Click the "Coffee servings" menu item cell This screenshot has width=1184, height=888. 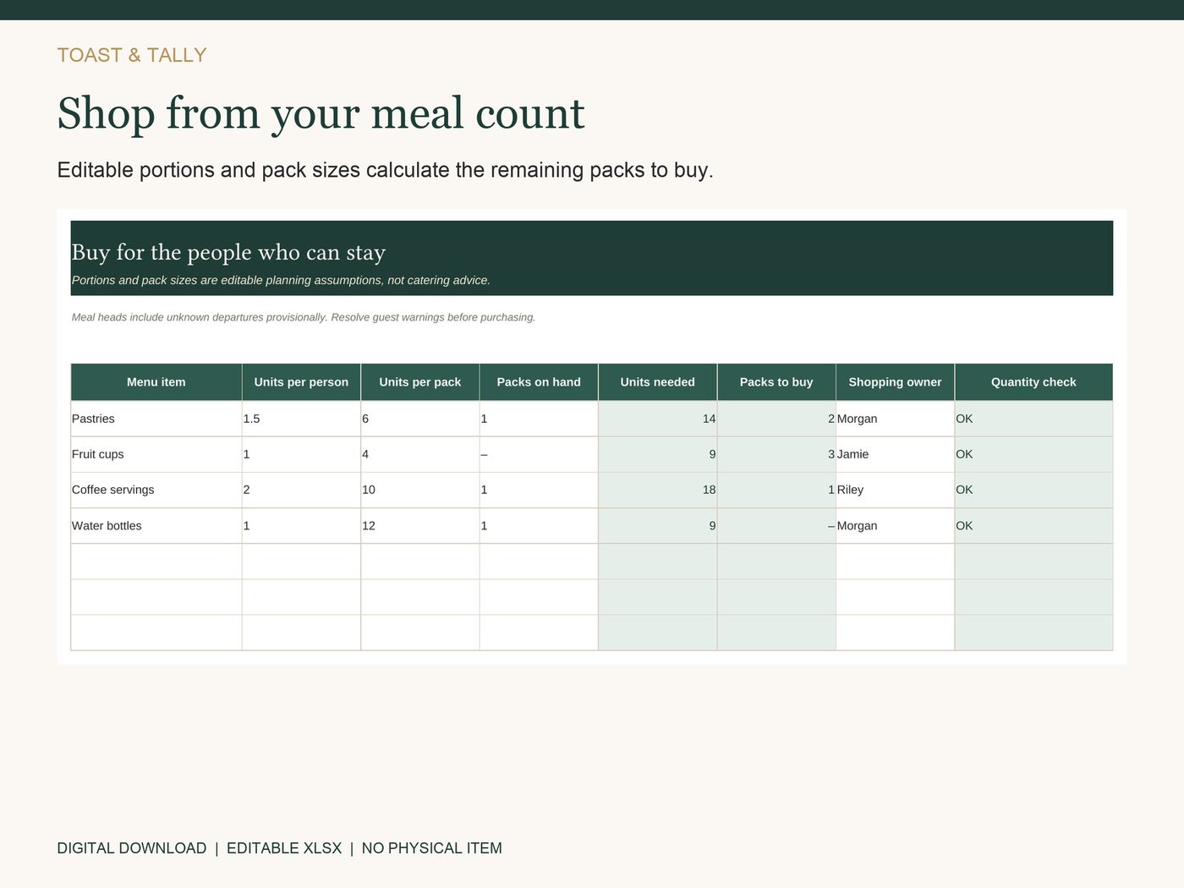156,490
